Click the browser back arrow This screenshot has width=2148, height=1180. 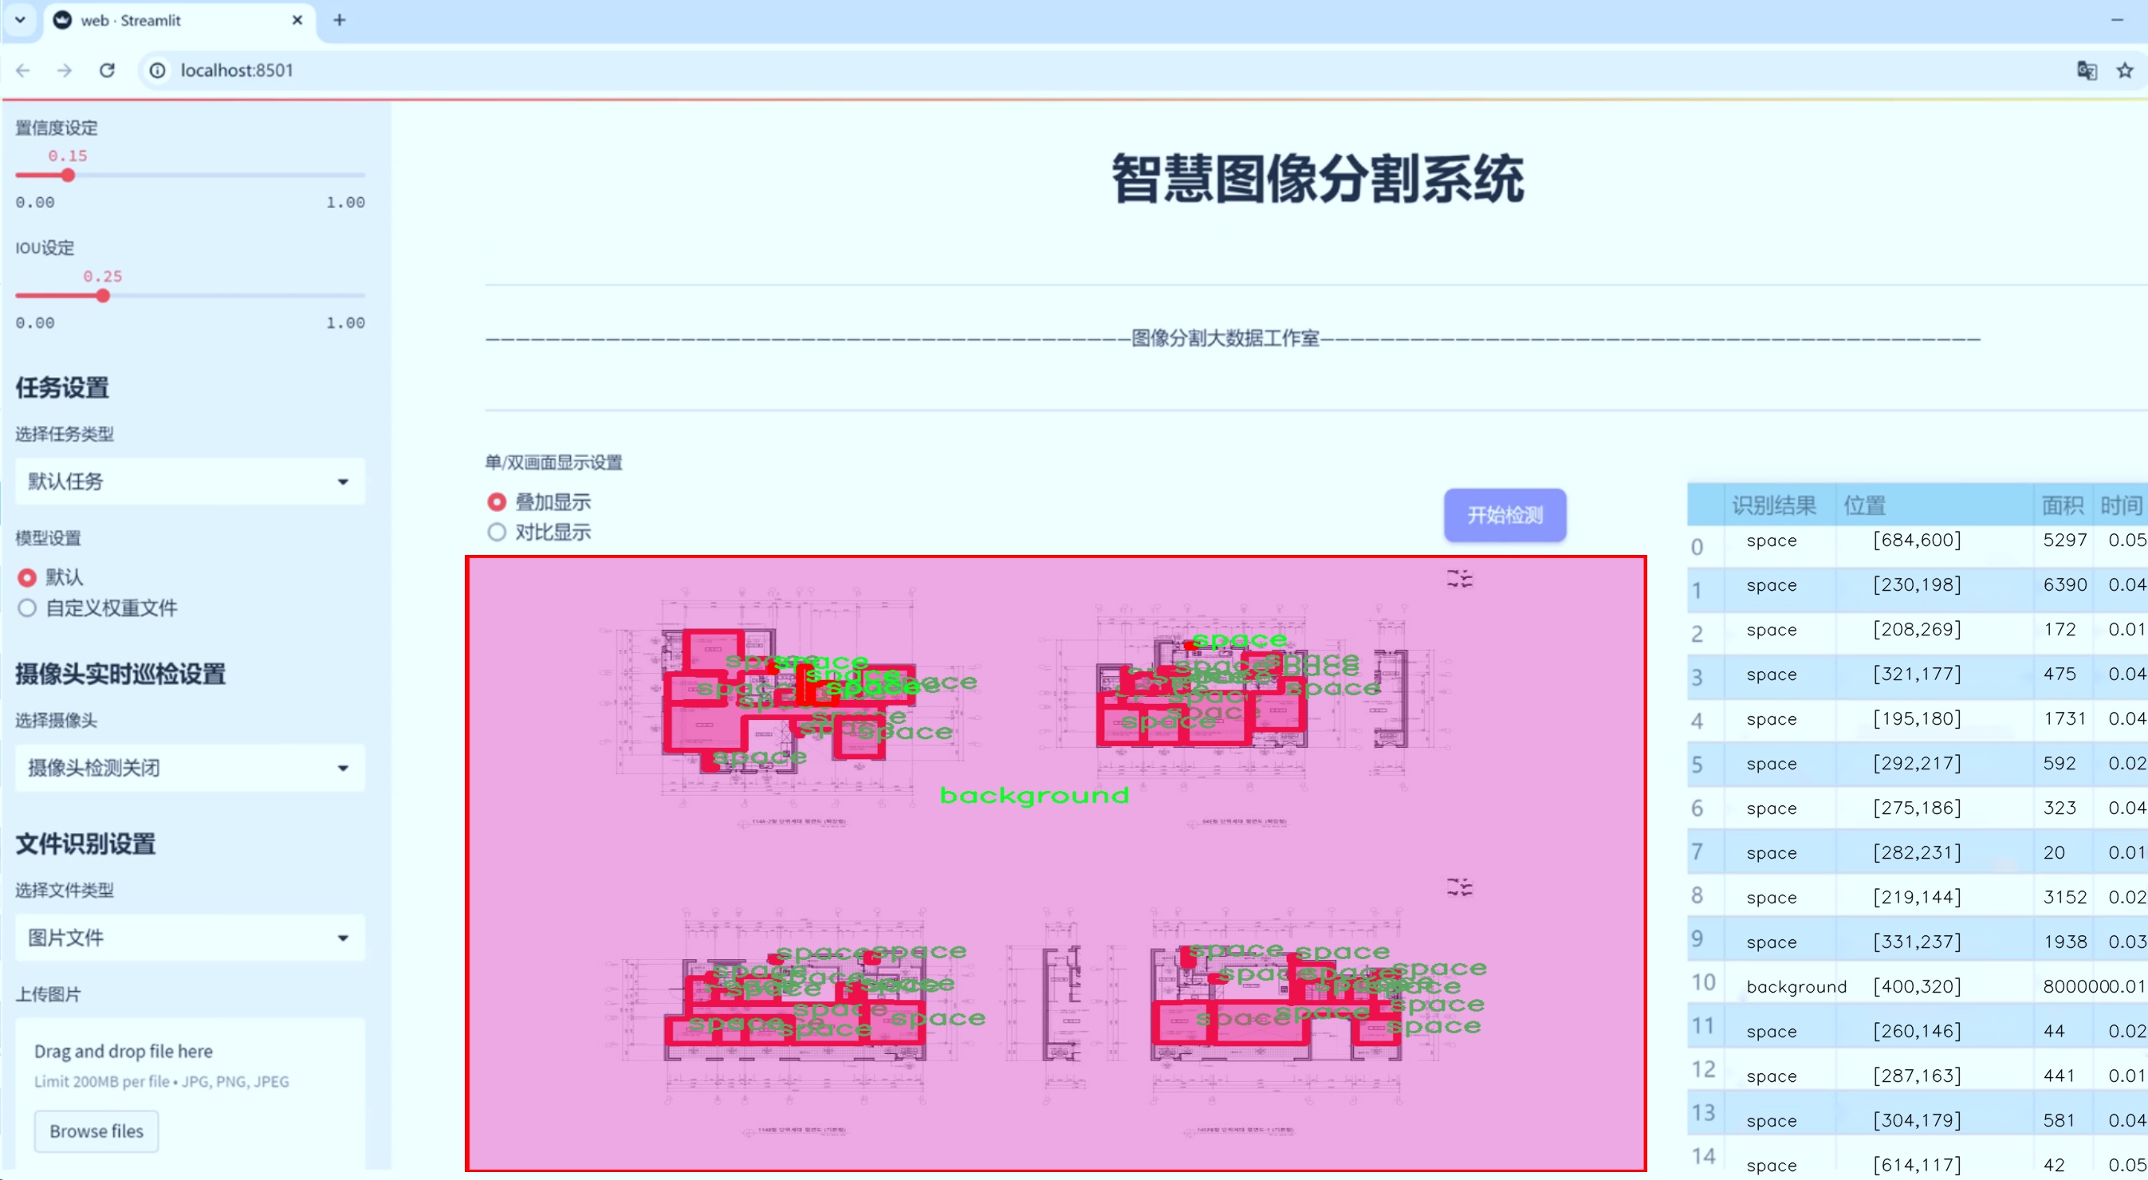tap(23, 71)
